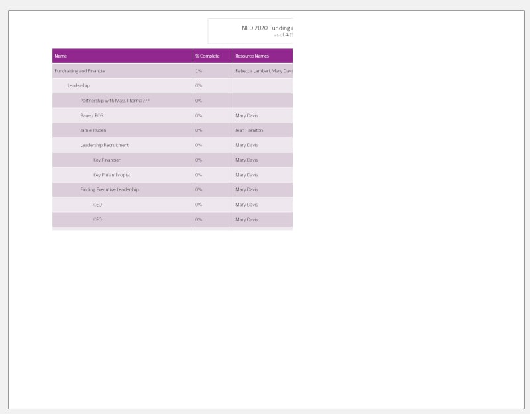The image size is (530, 414).
Task: Click 0% in the Leadership row
Action: pos(198,86)
